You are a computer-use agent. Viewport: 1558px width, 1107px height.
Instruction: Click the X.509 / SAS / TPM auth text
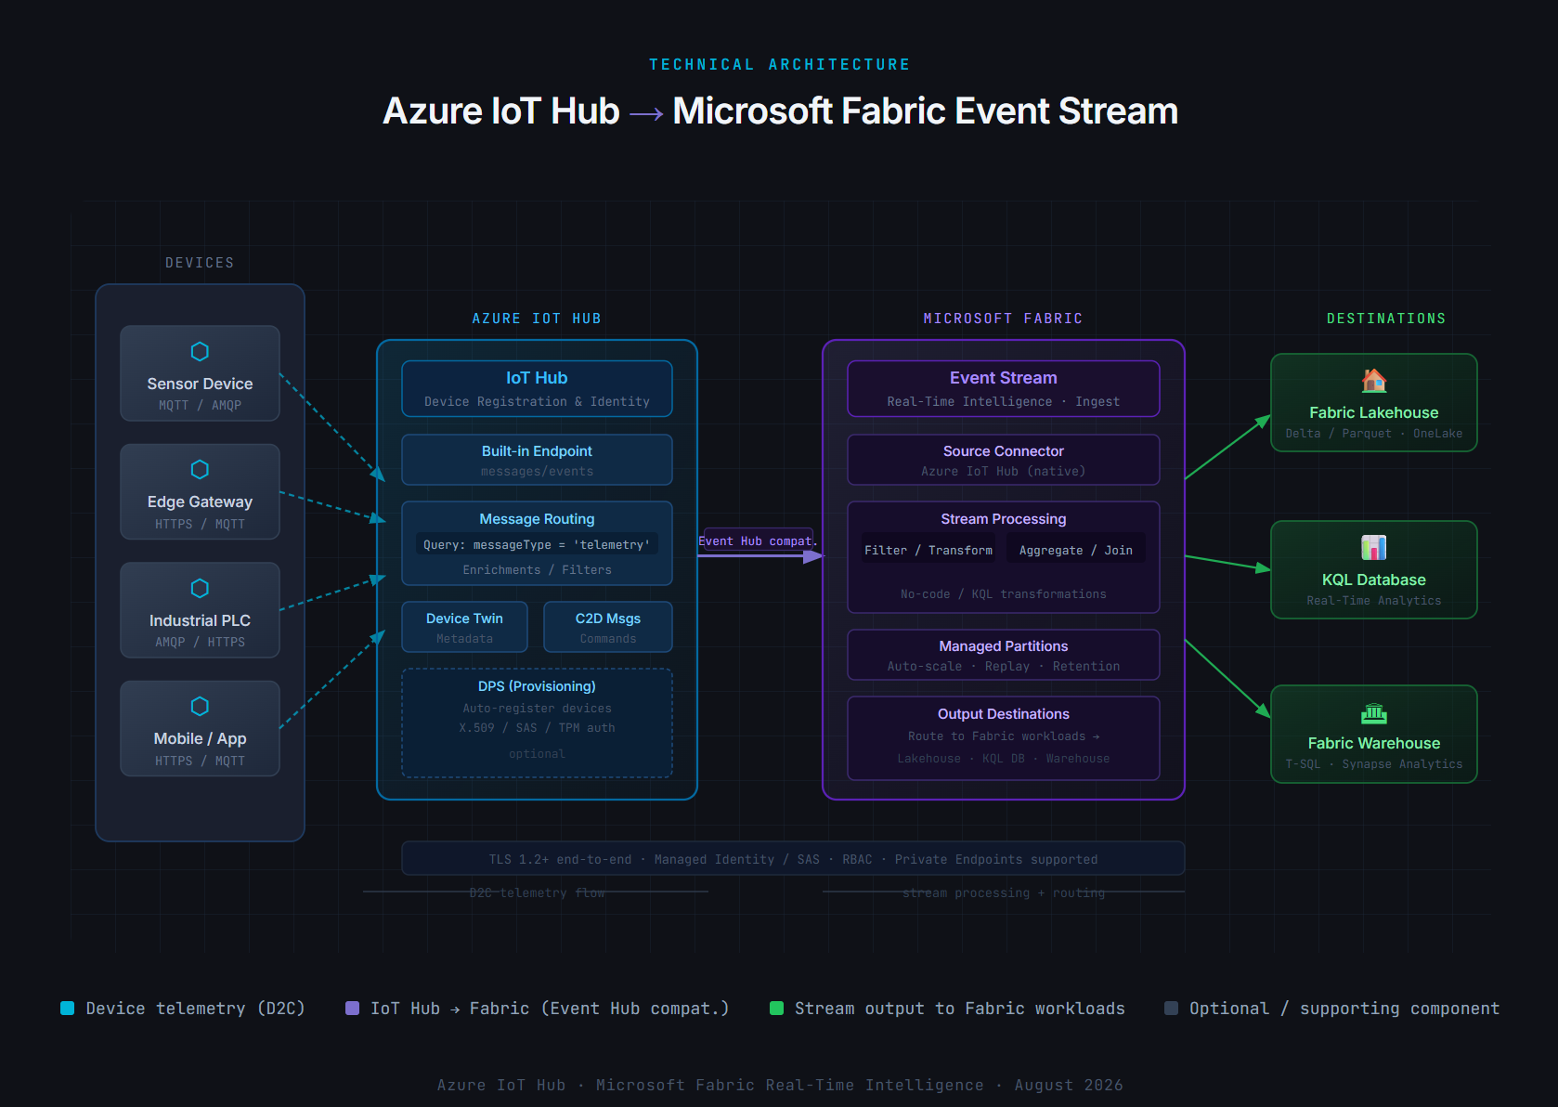pos(537,728)
